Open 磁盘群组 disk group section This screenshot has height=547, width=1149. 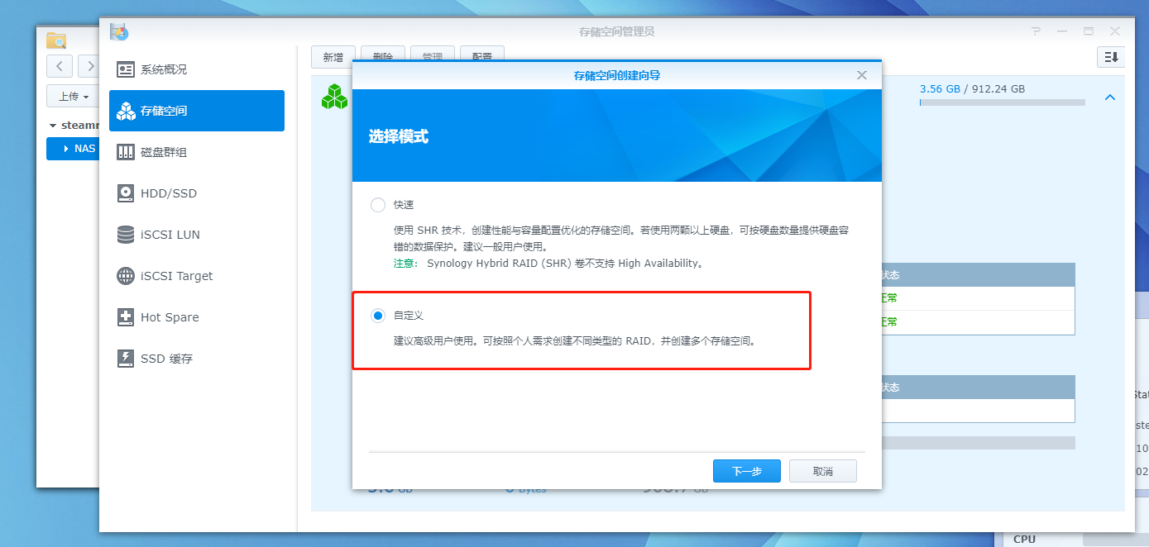(197, 152)
